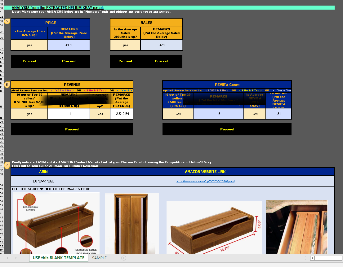This screenshot has height=267, width=343.
Task: Select the average review cell showing 81
Action: coord(279,114)
